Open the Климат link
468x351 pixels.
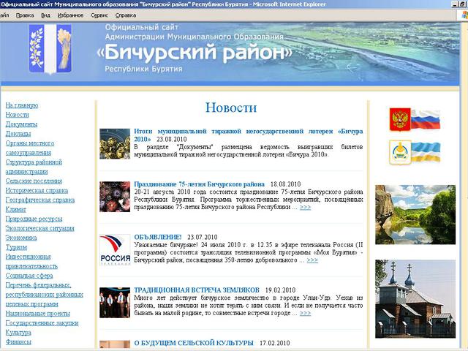click(16, 209)
